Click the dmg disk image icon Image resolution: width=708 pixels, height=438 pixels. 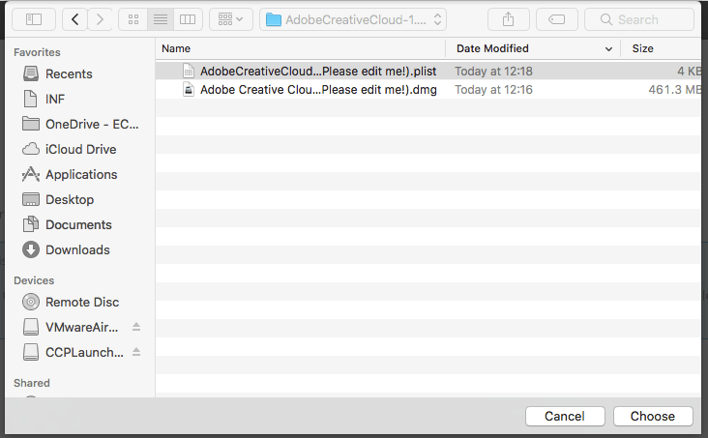(x=189, y=89)
